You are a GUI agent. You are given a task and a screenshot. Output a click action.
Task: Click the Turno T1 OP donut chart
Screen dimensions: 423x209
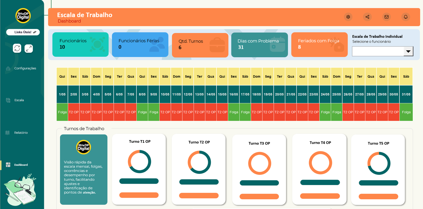coord(140,161)
